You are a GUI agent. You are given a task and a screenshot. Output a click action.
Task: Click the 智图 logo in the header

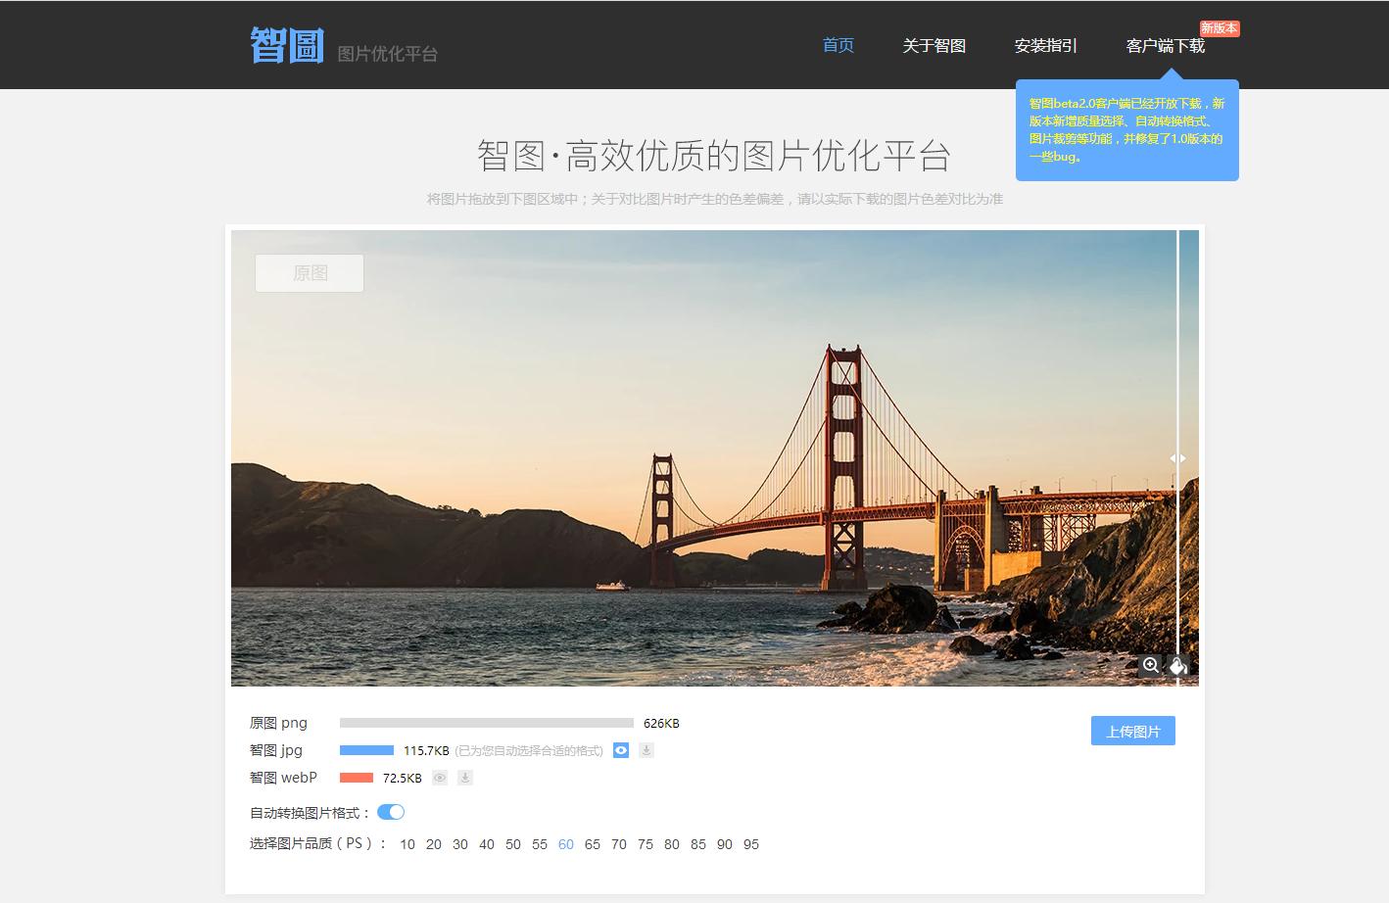pyautogui.click(x=286, y=45)
